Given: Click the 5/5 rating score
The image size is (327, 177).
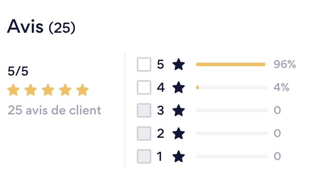Looking at the screenshot, I should tap(18, 71).
